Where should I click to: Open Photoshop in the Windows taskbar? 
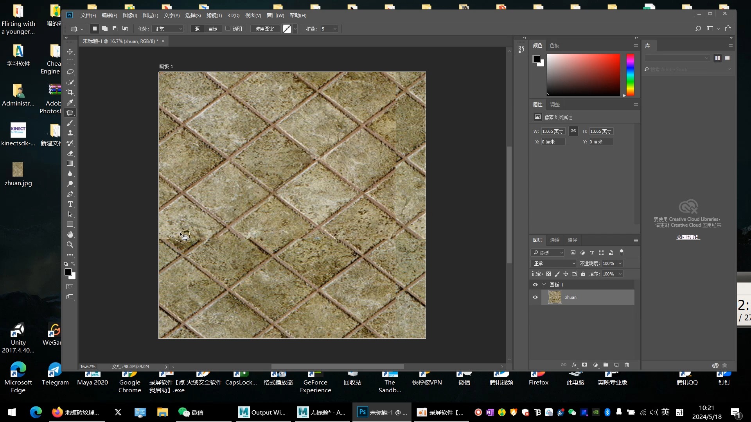pyautogui.click(x=382, y=412)
